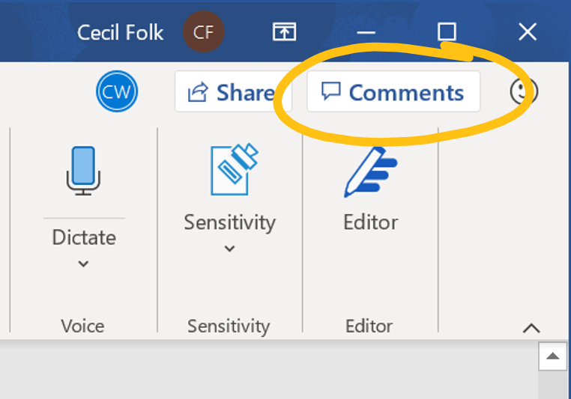
Task: Expand the Sensitivity dropdown chevron
Action: coord(230,249)
